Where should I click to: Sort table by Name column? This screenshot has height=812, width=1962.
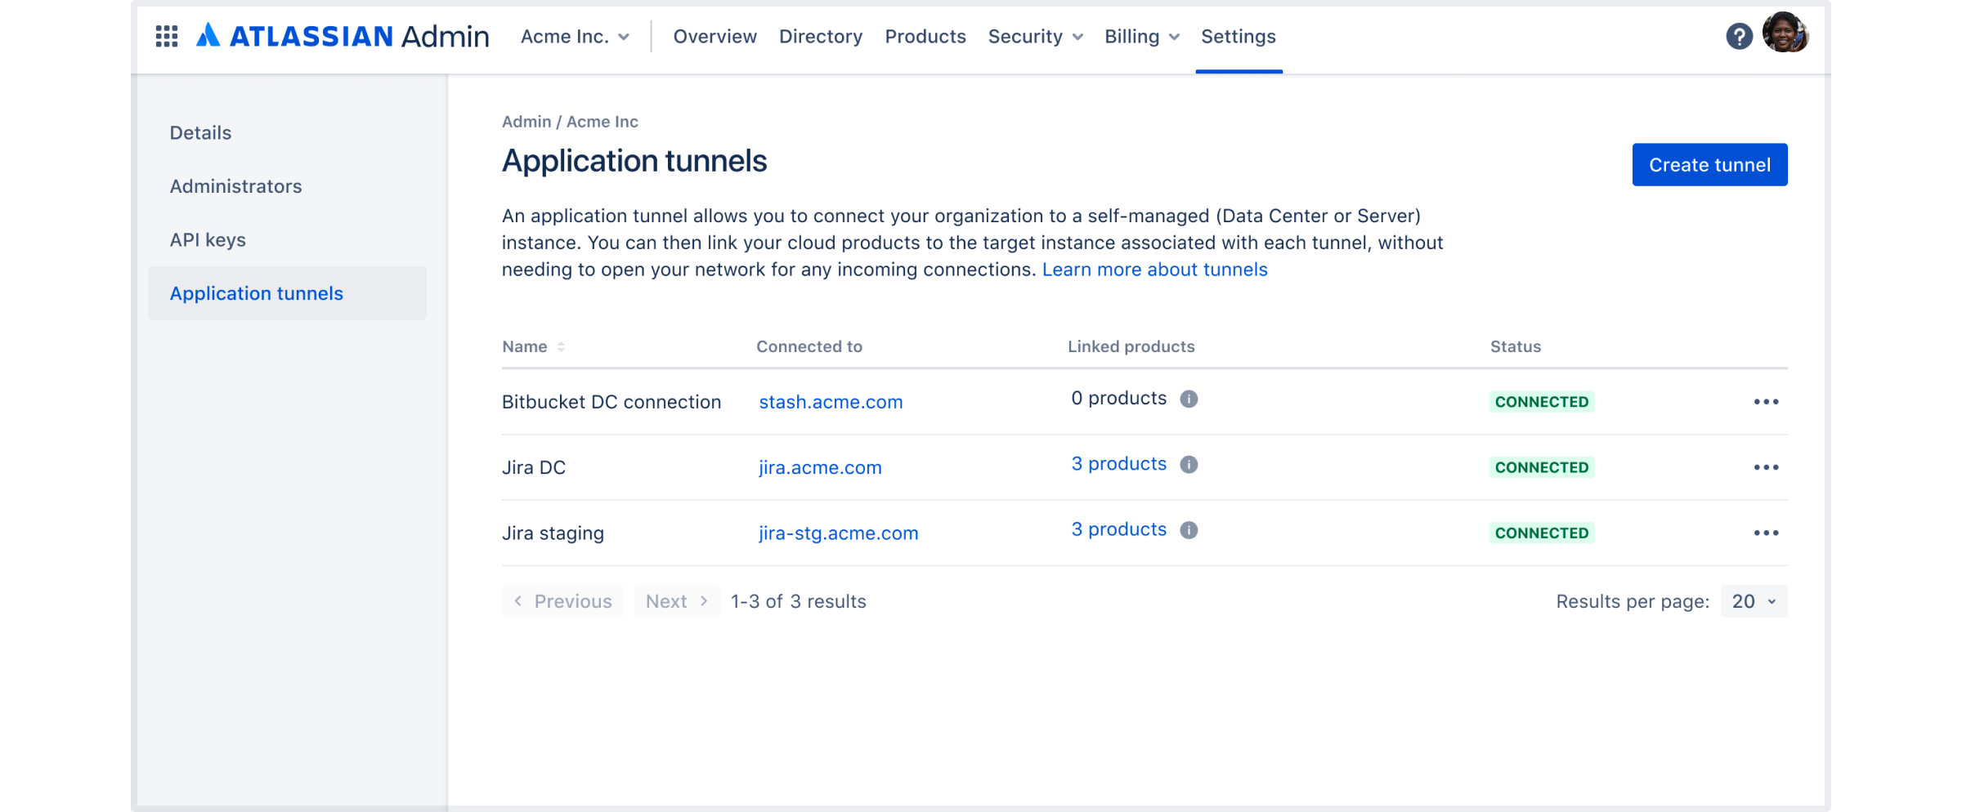[534, 346]
